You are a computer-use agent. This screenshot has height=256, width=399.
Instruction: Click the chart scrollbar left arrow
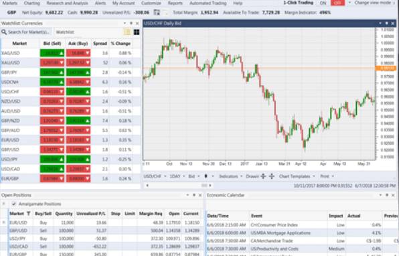click(147, 186)
